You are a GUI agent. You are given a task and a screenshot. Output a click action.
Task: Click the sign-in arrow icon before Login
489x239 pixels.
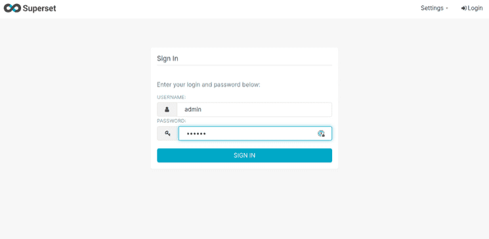pos(464,9)
